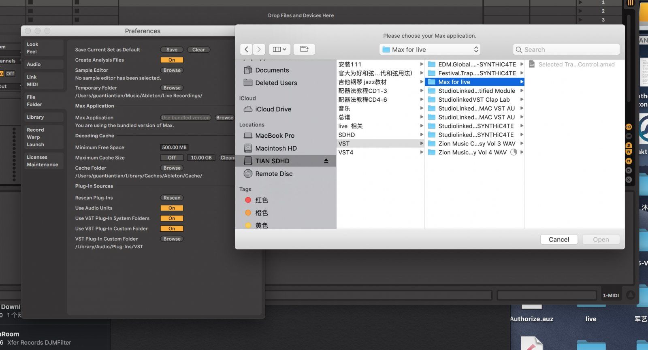Select StudiolinkedVST Clap Lab folder
This screenshot has width=648, height=350.
[475, 100]
